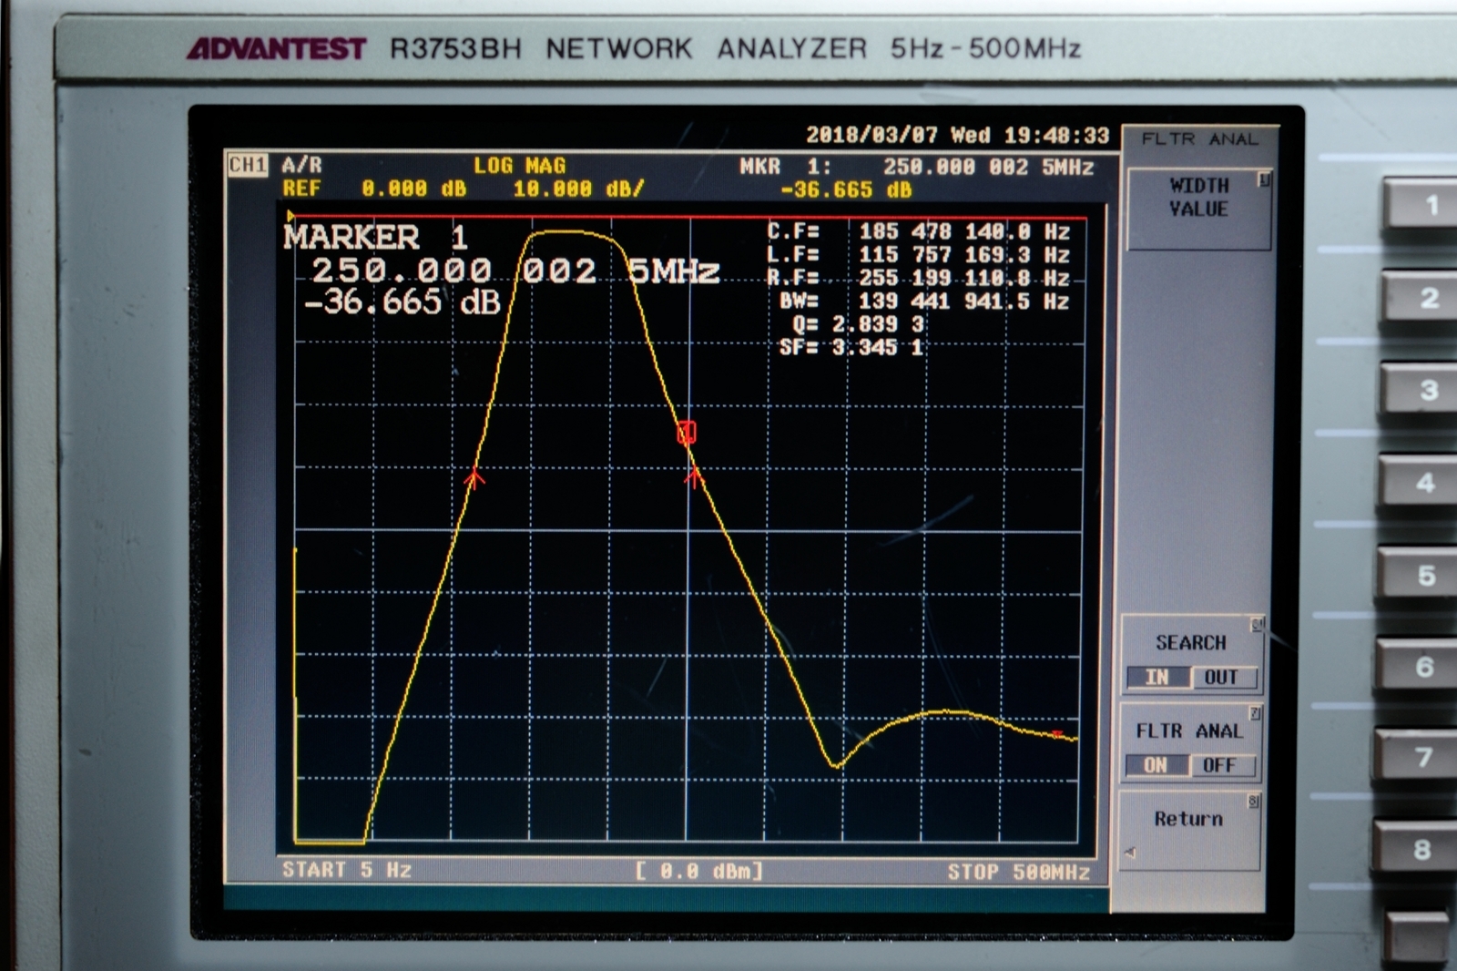The image size is (1457, 971).
Task: Set SEARCH mode to IN
Action: (x=1157, y=678)
